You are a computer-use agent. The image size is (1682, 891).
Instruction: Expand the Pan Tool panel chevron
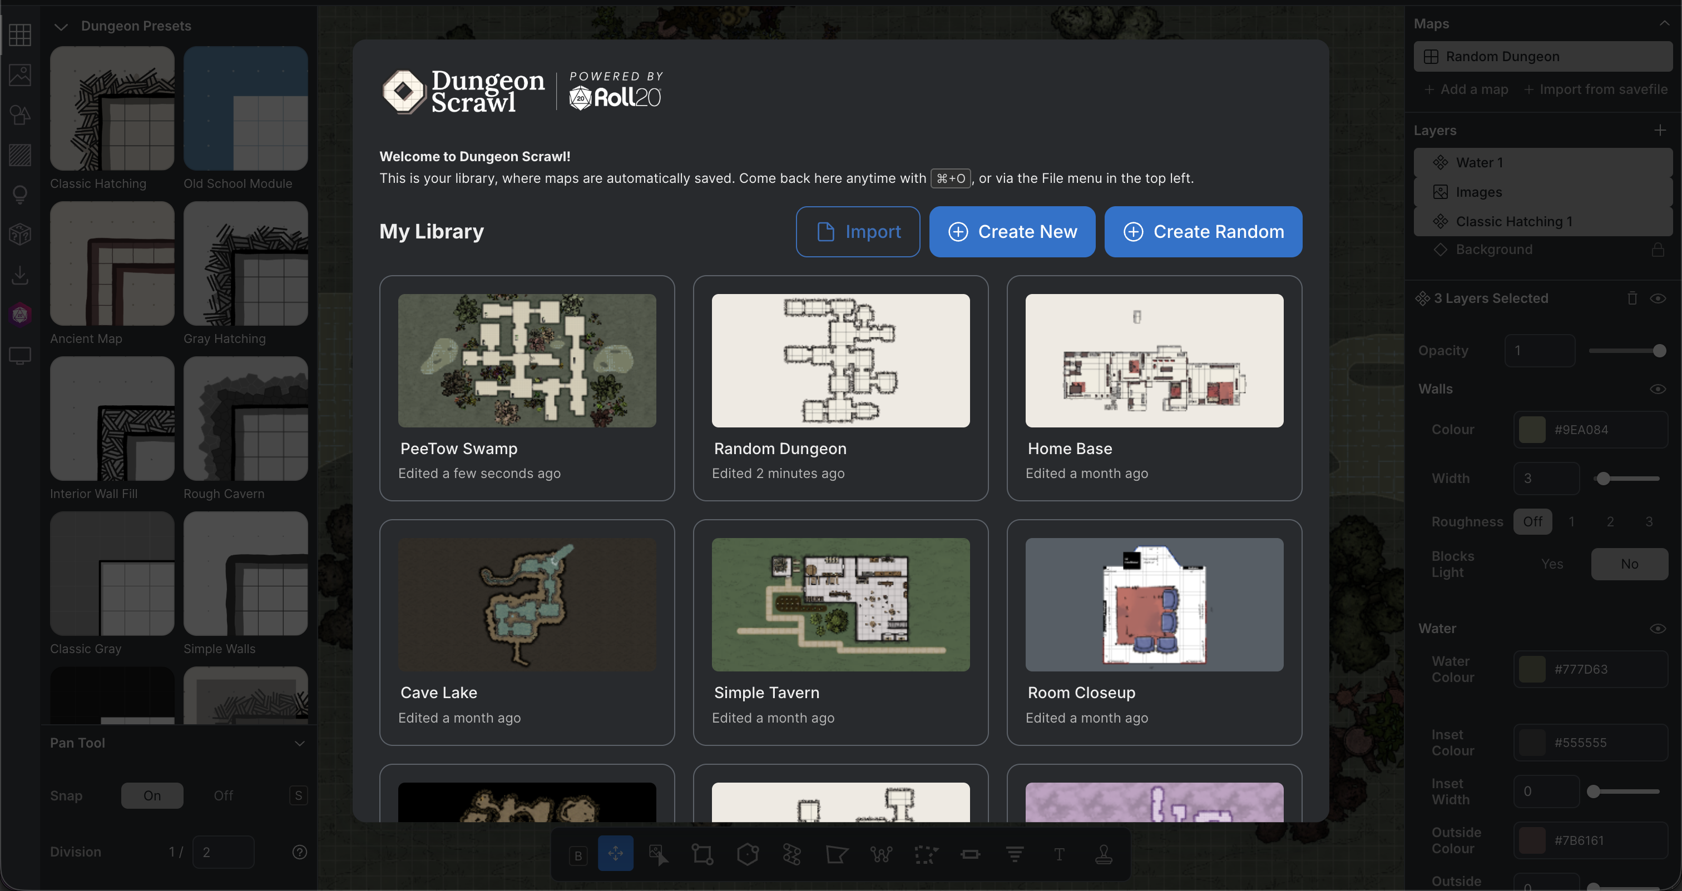(x=300, y=743)
